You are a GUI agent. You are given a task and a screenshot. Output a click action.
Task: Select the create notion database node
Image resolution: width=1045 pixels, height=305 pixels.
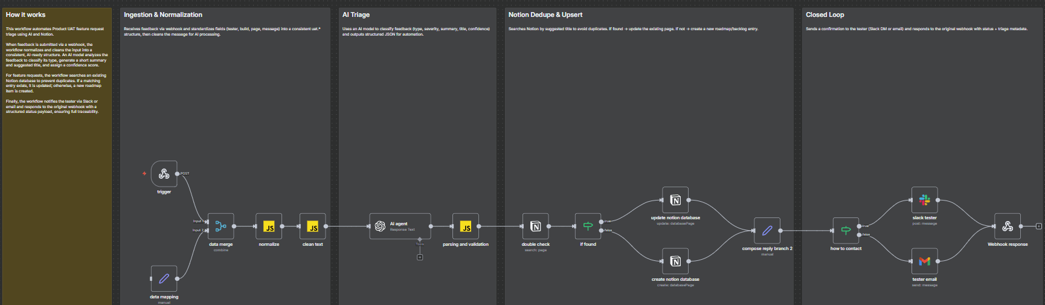coord(675,262)
